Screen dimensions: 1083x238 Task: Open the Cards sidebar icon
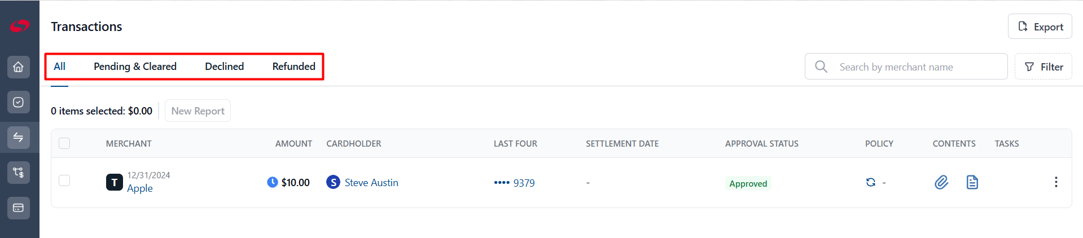[19, 208]
